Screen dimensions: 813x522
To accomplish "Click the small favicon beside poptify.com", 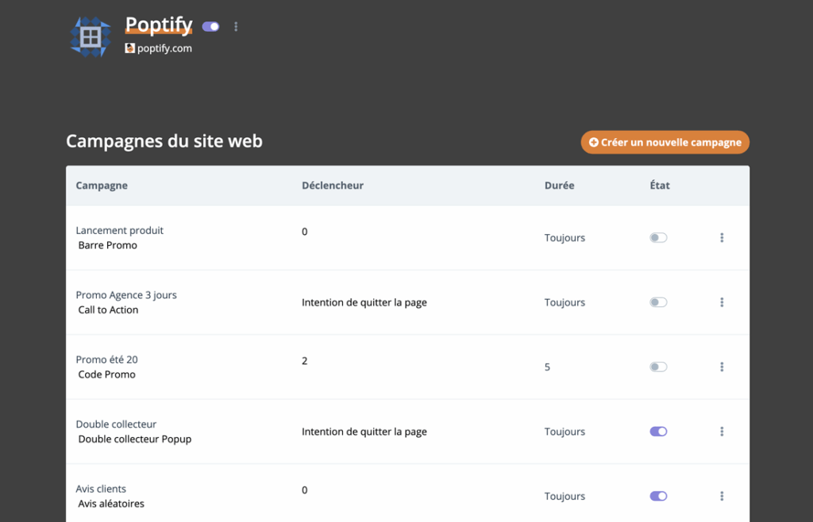I will tap(130, 48).
